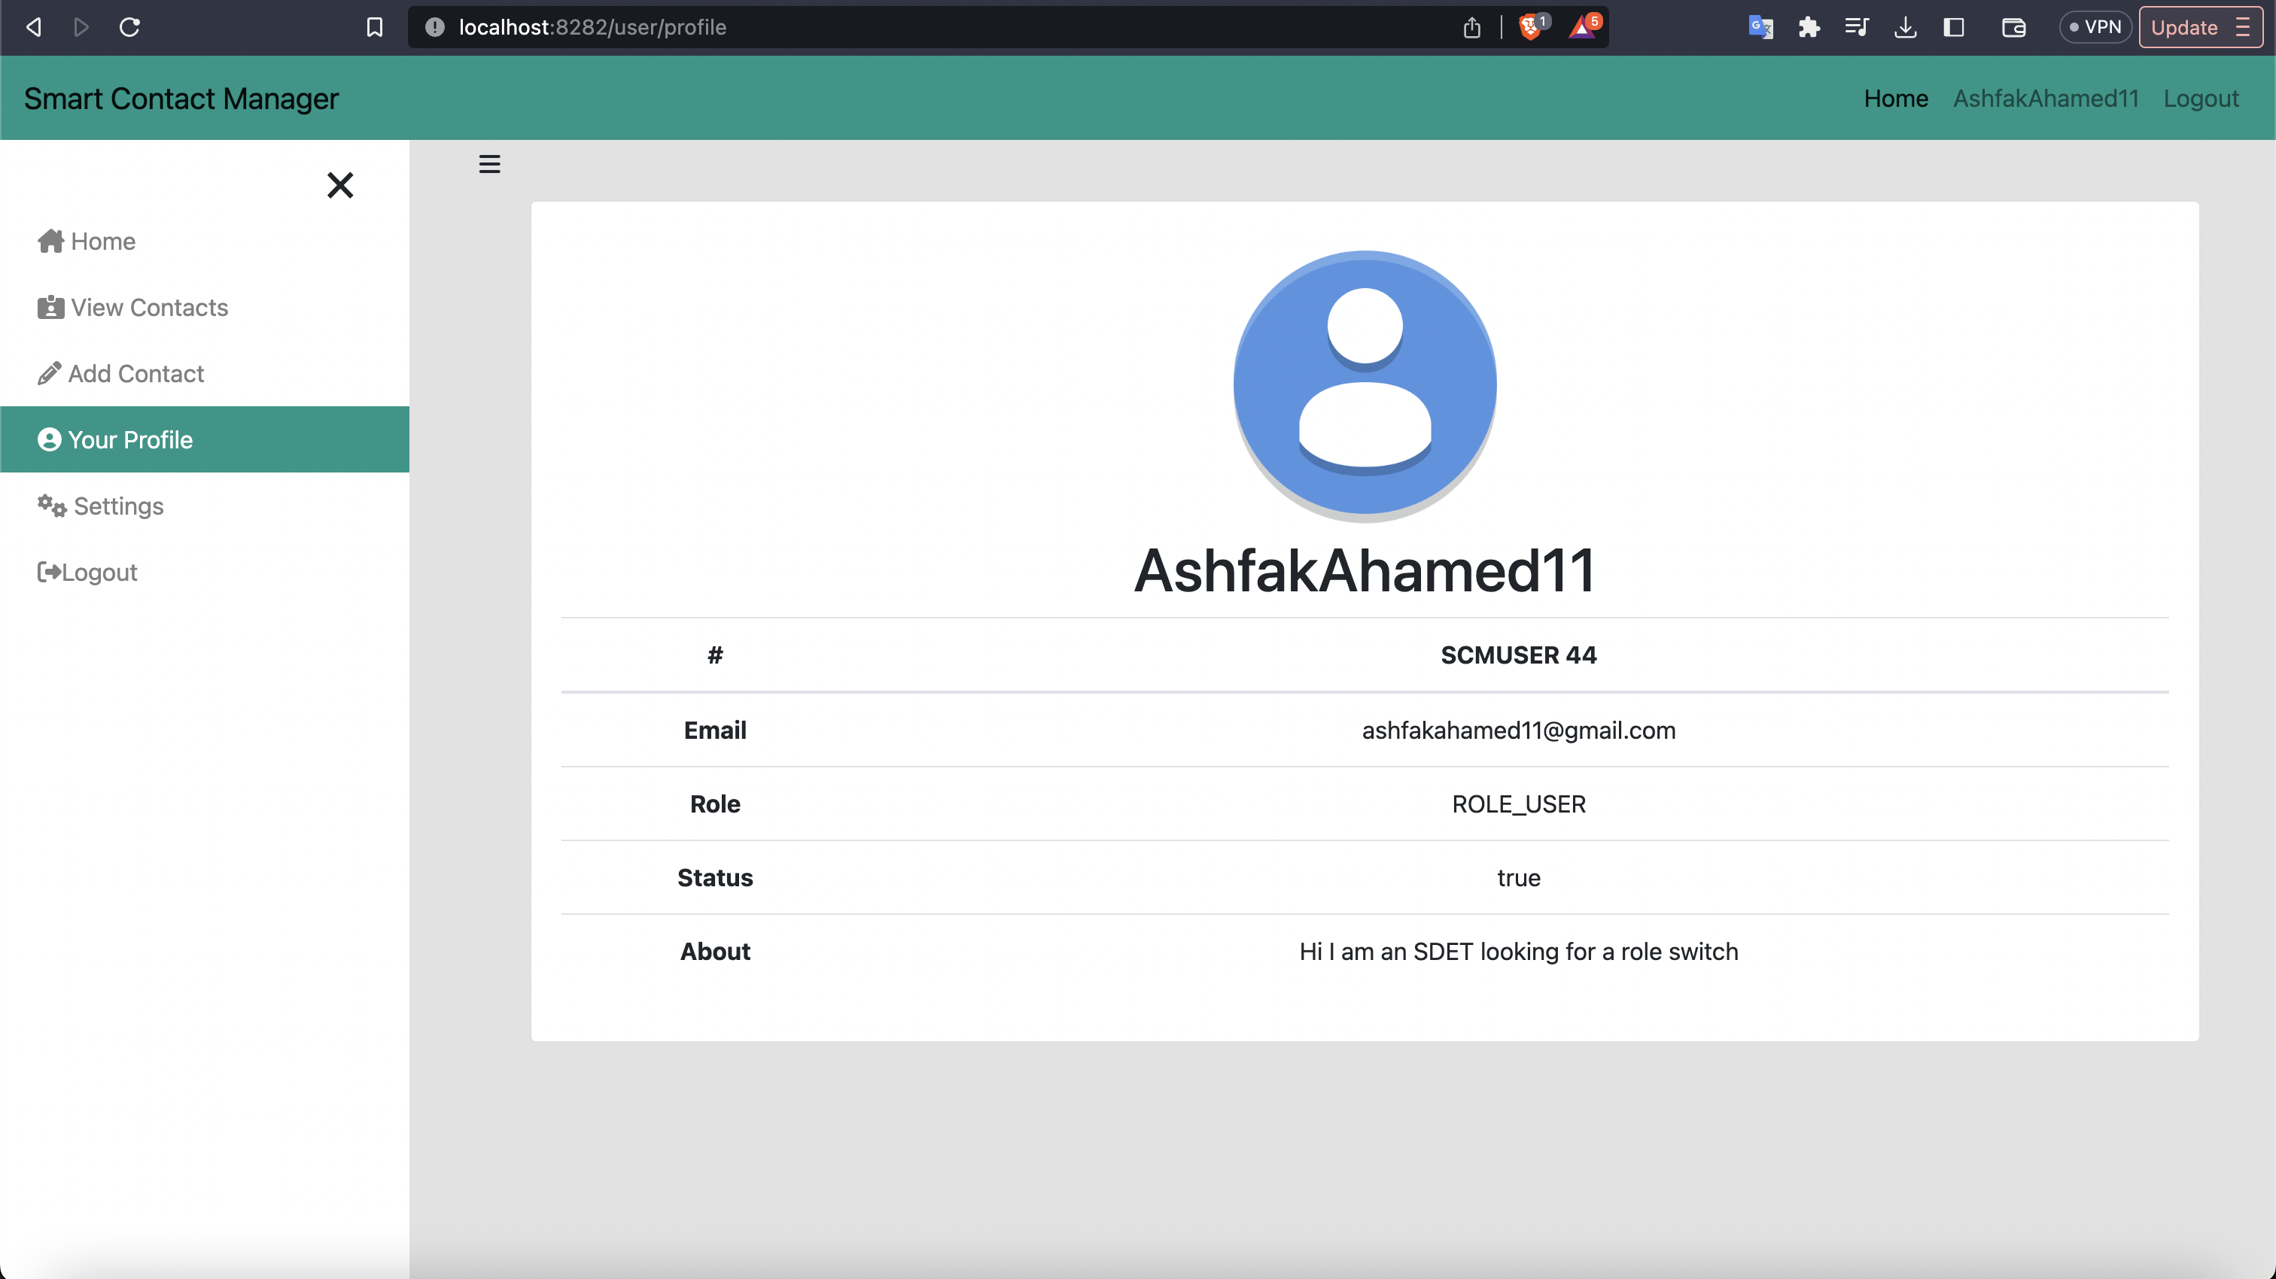The height and width of the screenshot is (1279, 2276).
Task: Open AshfakAhamed11 in the navbar
Action: pos(2046,98)
